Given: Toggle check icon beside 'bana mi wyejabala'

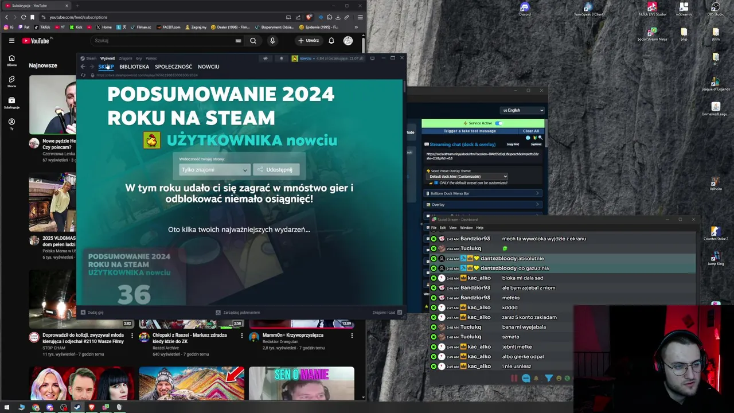Looking at the screenshot, I should 434,327.
